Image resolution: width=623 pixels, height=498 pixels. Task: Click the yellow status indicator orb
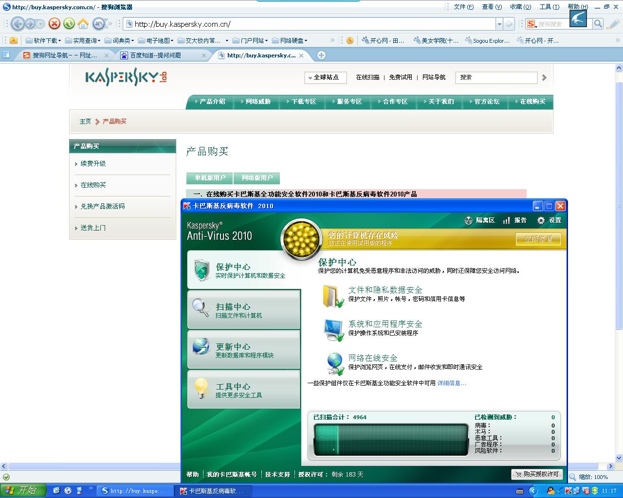(301, 239)
